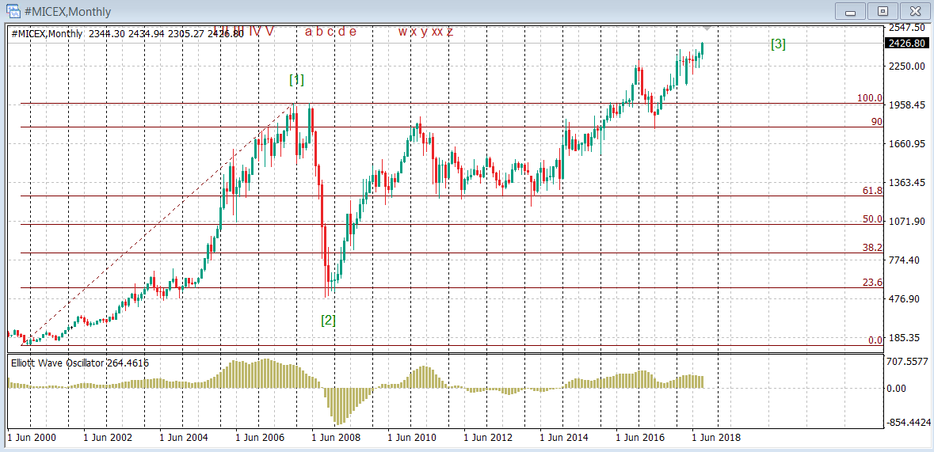Click the current price tag 2426.80
Image resolution: width=934 pixels, height=452 pixels.
[x=905, y=44]
